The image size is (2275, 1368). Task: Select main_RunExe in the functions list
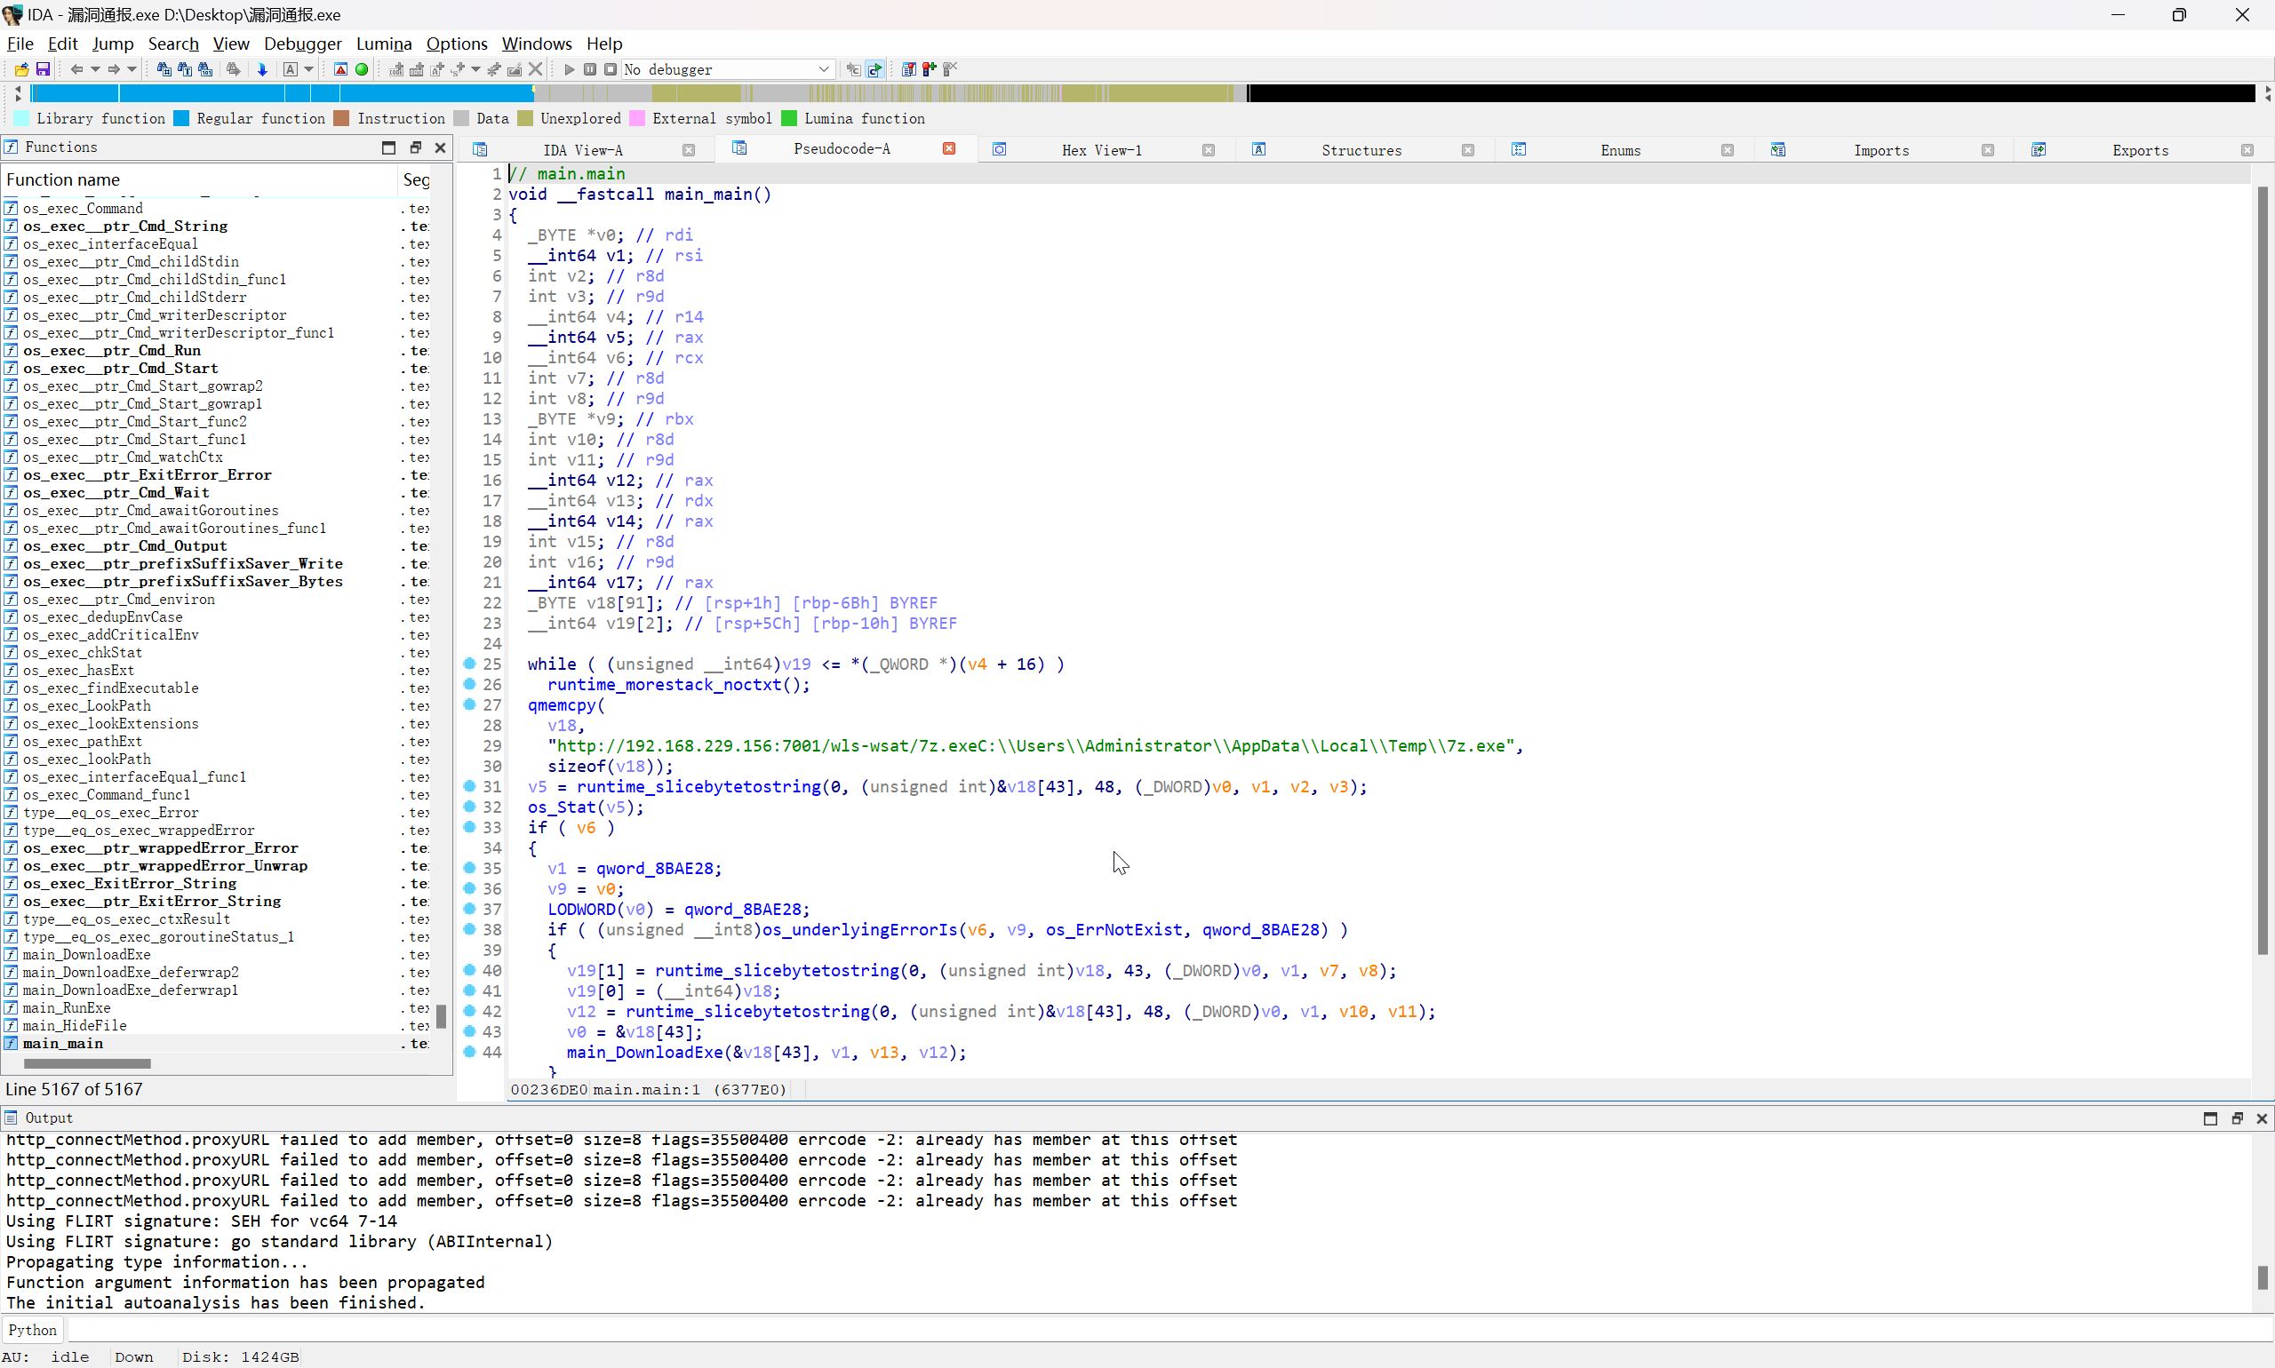[x=67, y=1007]
